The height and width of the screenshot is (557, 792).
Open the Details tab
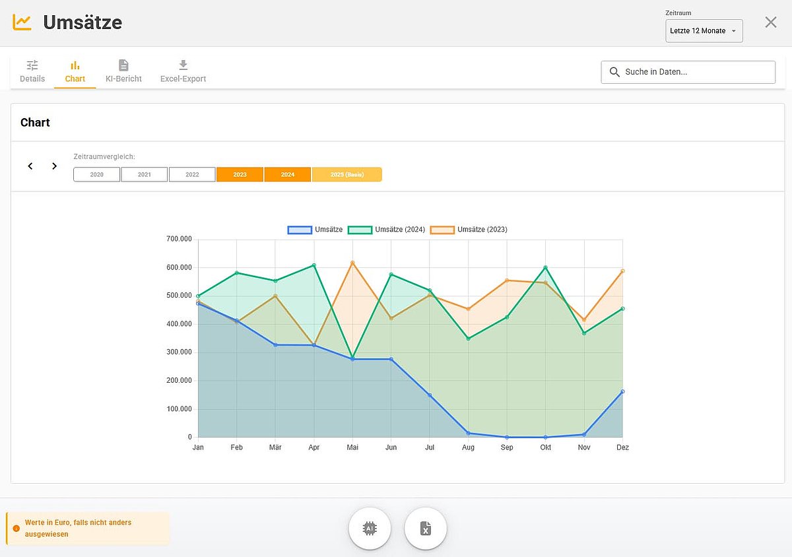32,71
